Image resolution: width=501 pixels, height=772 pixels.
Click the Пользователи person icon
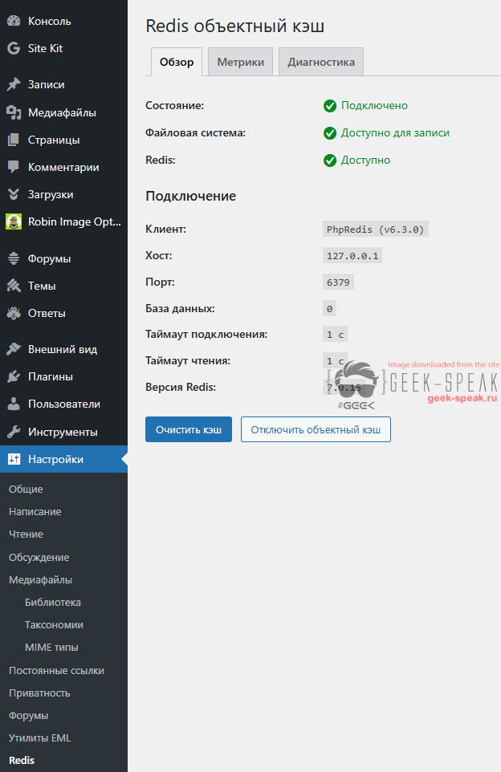click(x=14, y=404)
